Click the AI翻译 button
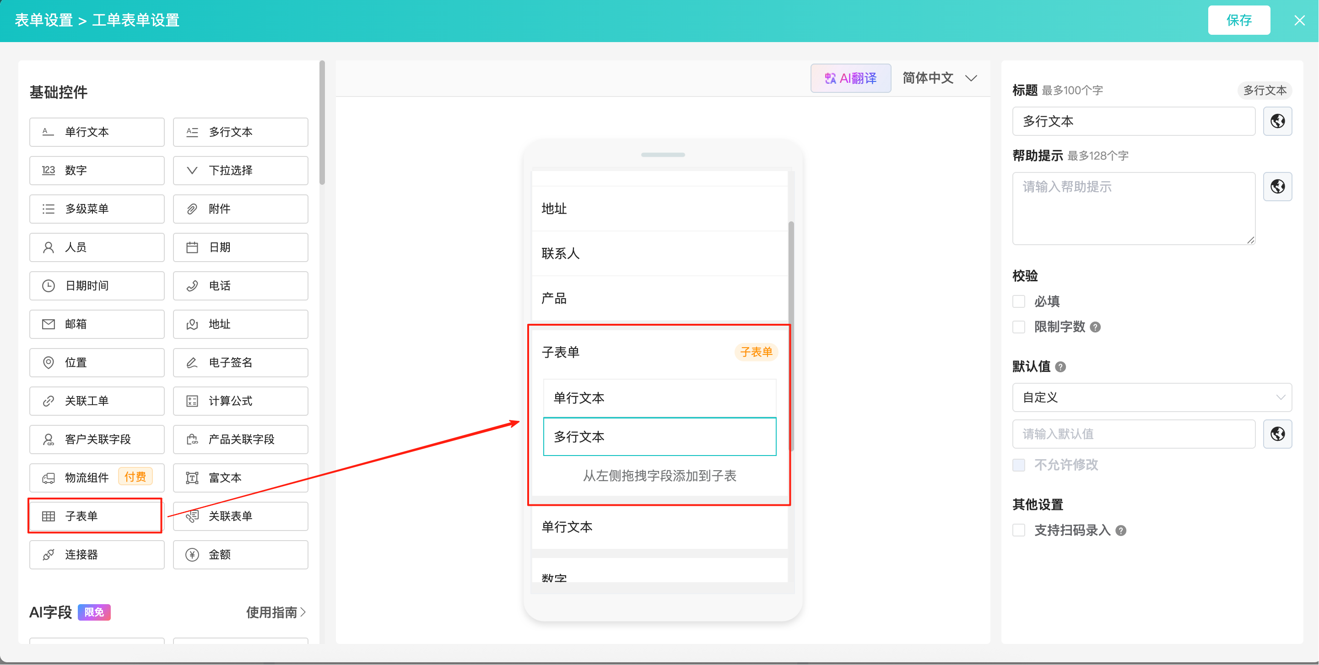This screenshot has width=1319, height=665. (x=850, y=78)
